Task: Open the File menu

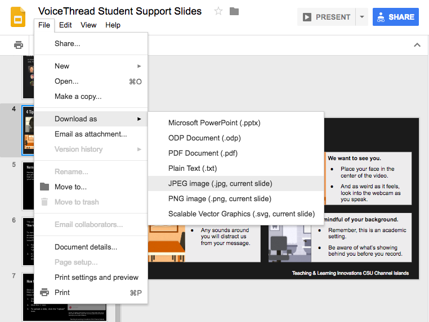Action: (x=44, y=25)
